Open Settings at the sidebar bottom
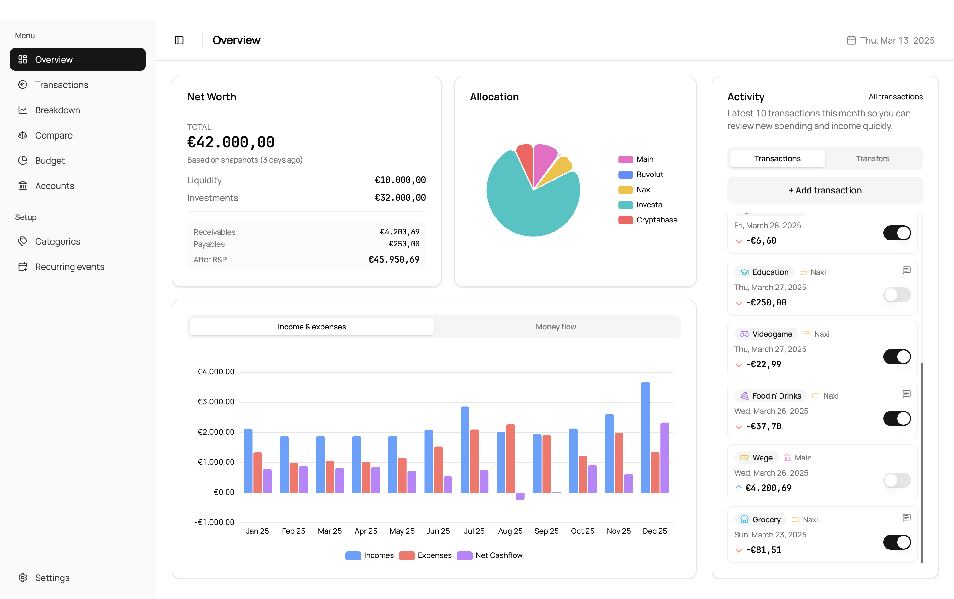Image resolution: width=954 pixels, height=599 pixels. 78,578
